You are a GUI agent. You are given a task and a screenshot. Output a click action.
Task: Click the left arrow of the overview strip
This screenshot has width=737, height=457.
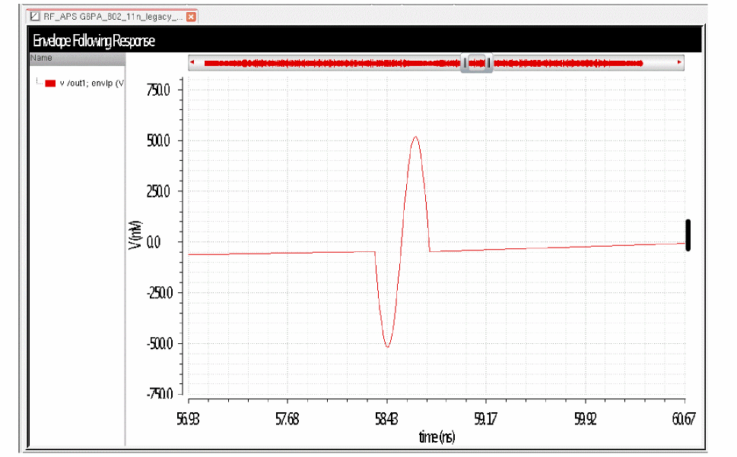tap(192, 62)
